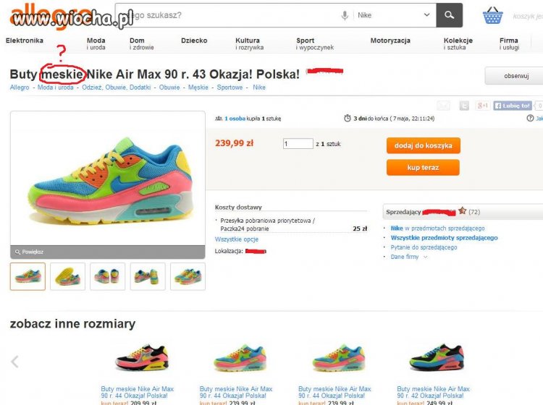Click the Twitter share icon
This screenshot has width=543, height=405.
tap(464, 106)
